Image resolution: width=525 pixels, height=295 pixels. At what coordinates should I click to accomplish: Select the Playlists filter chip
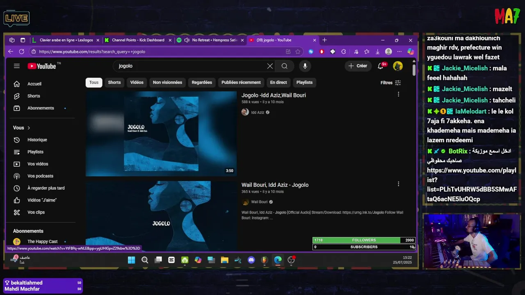click(x=304, y=82)
